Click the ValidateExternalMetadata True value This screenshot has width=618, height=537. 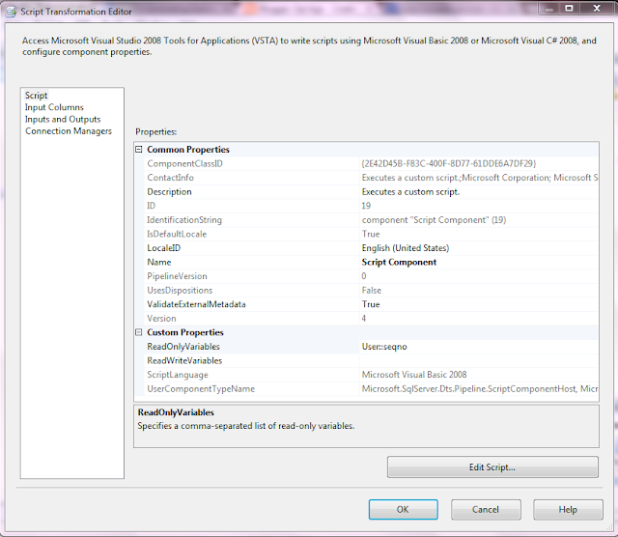tap(371, 304)
